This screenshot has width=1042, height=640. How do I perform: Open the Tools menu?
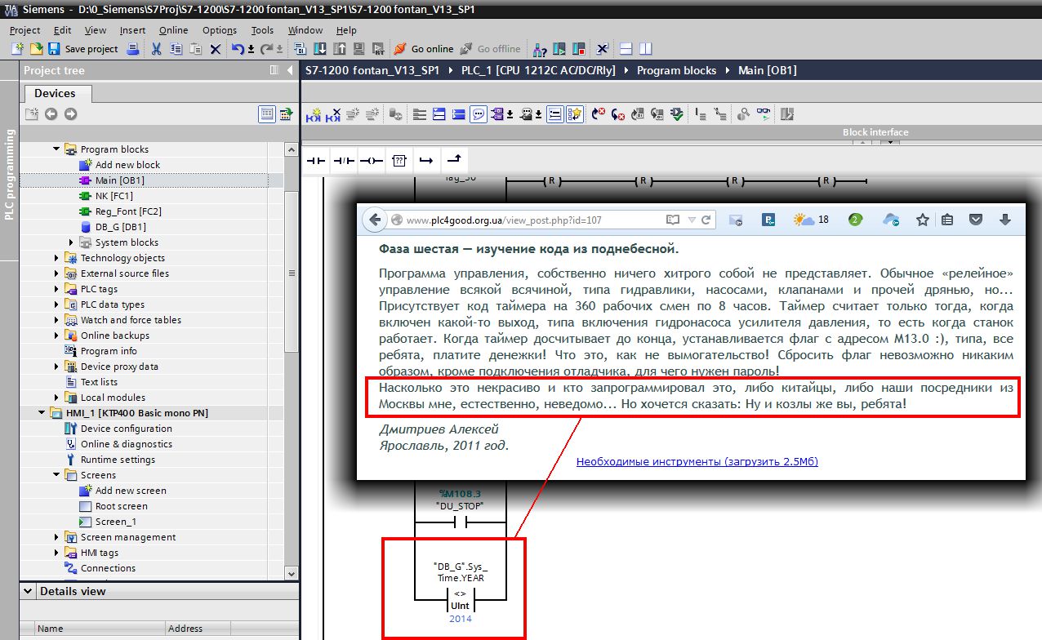262,30
